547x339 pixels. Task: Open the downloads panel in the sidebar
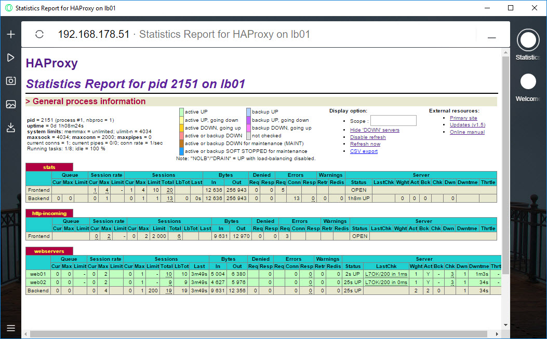[10, 128]
